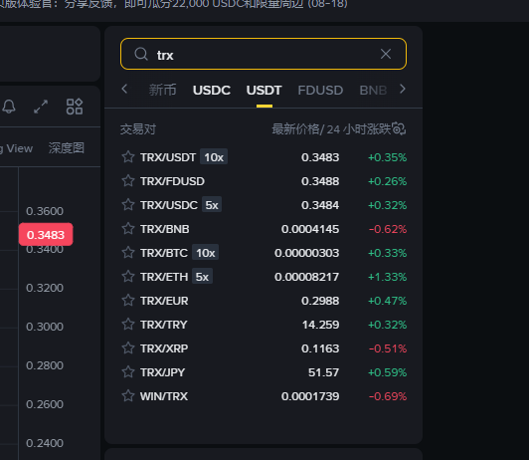This screenshot has width=529, height=460.
Task: Select the TRX/BTC pair row
Action: tap(264, 253)
